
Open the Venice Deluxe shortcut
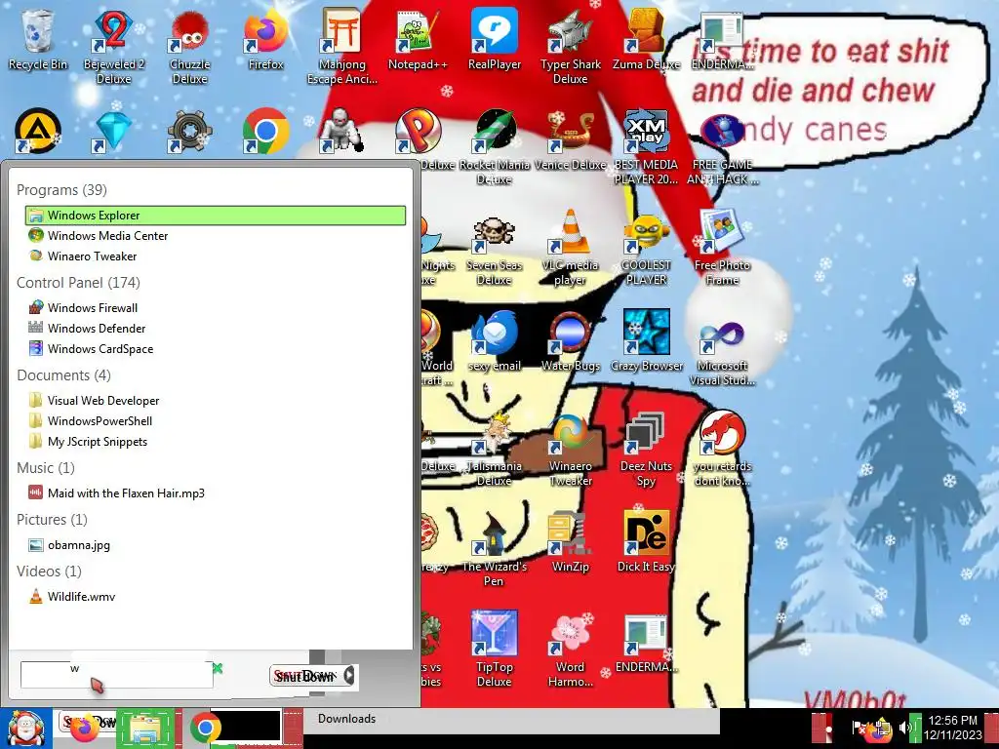coord(570,140)
